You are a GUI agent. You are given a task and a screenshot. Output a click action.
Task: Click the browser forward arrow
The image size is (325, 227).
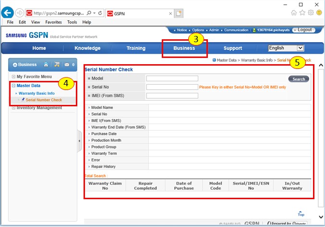point(19,13)
